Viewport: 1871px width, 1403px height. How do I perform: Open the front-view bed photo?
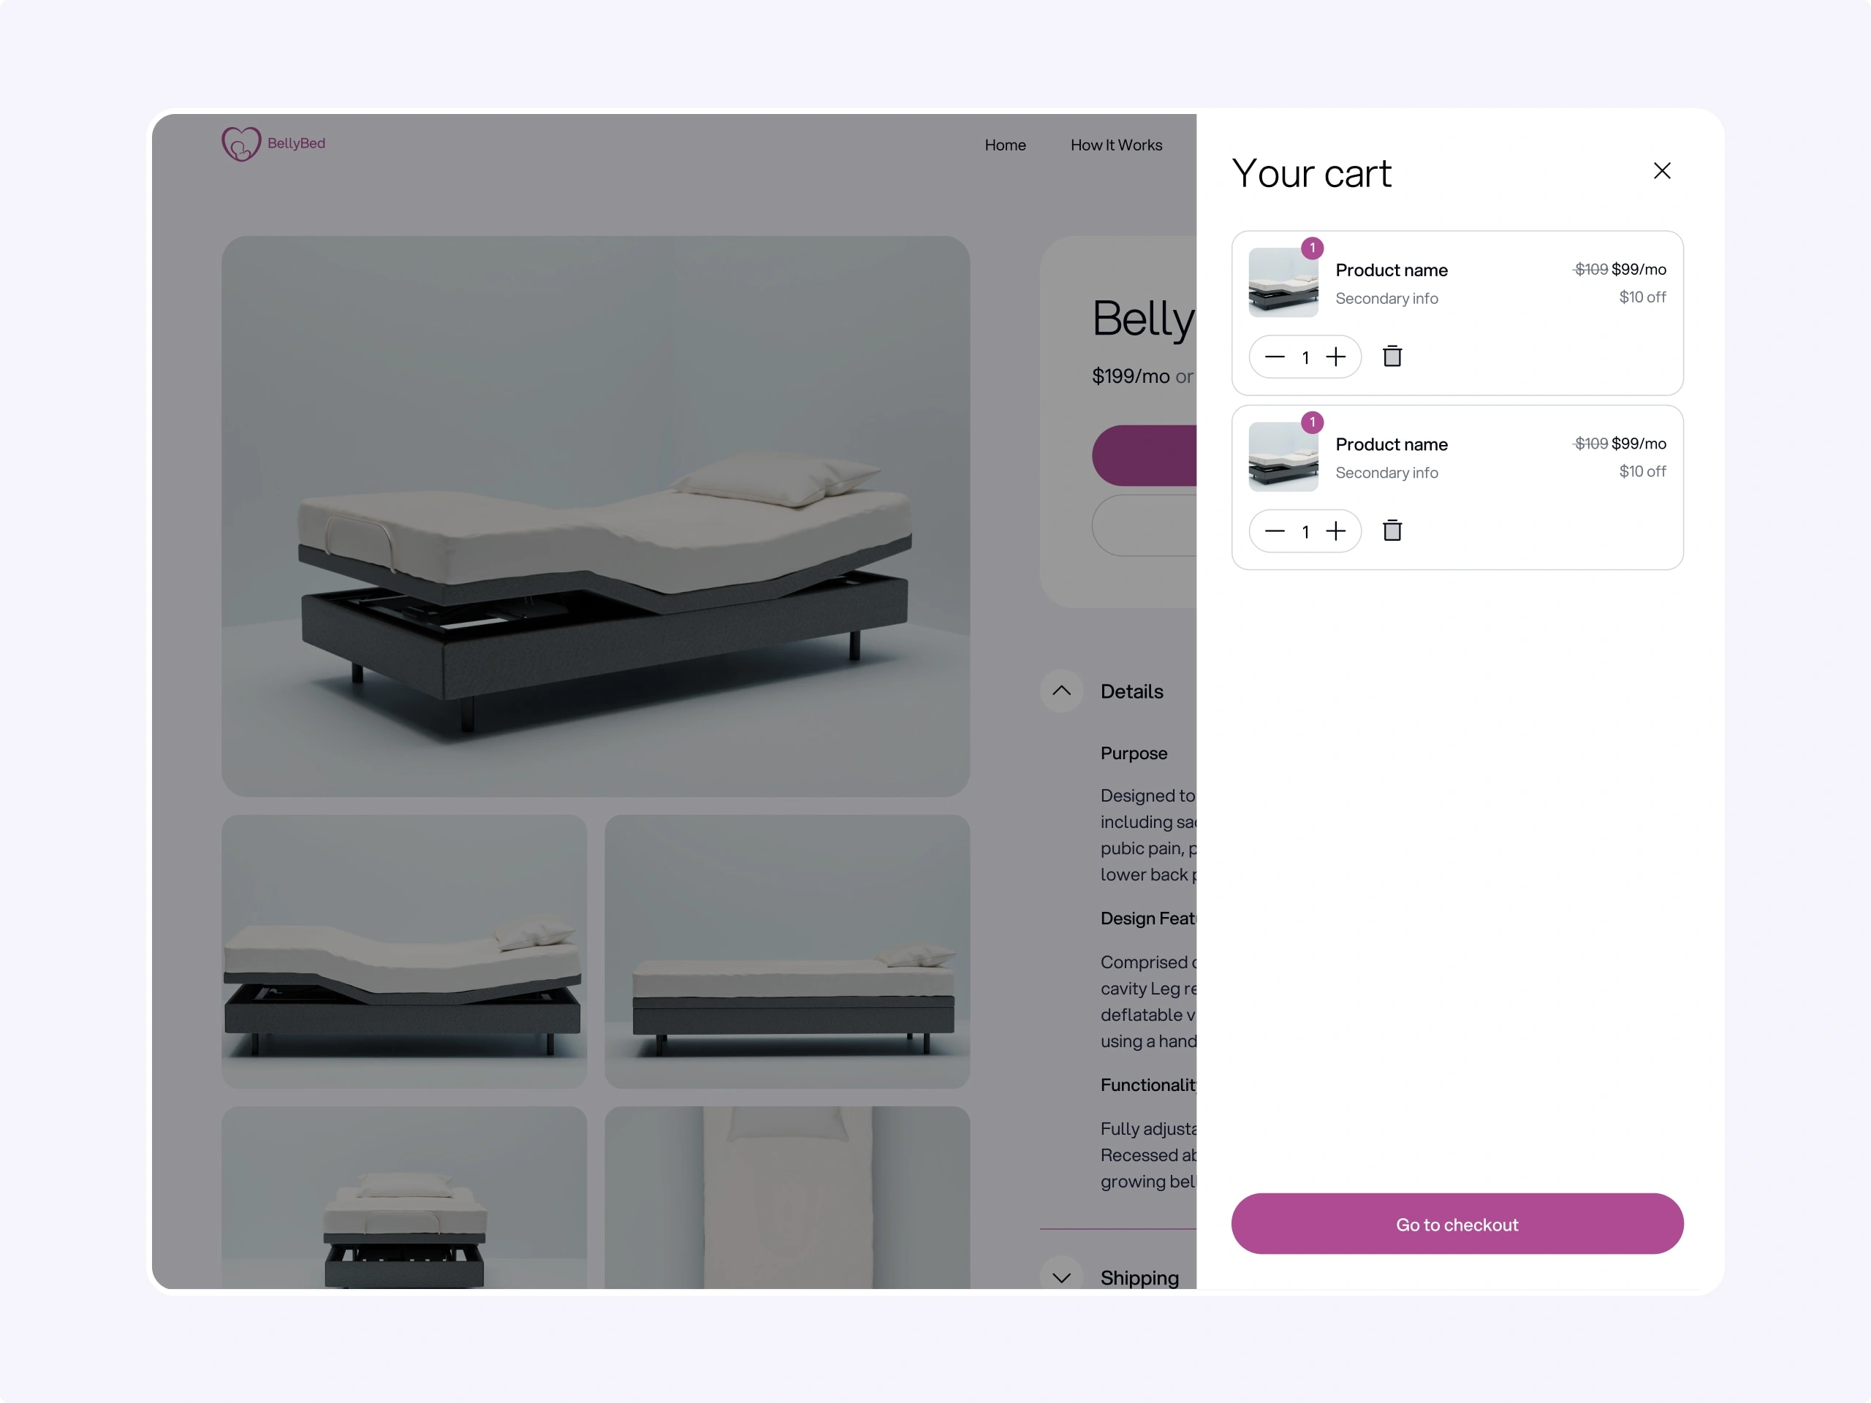click(404, 1198)
